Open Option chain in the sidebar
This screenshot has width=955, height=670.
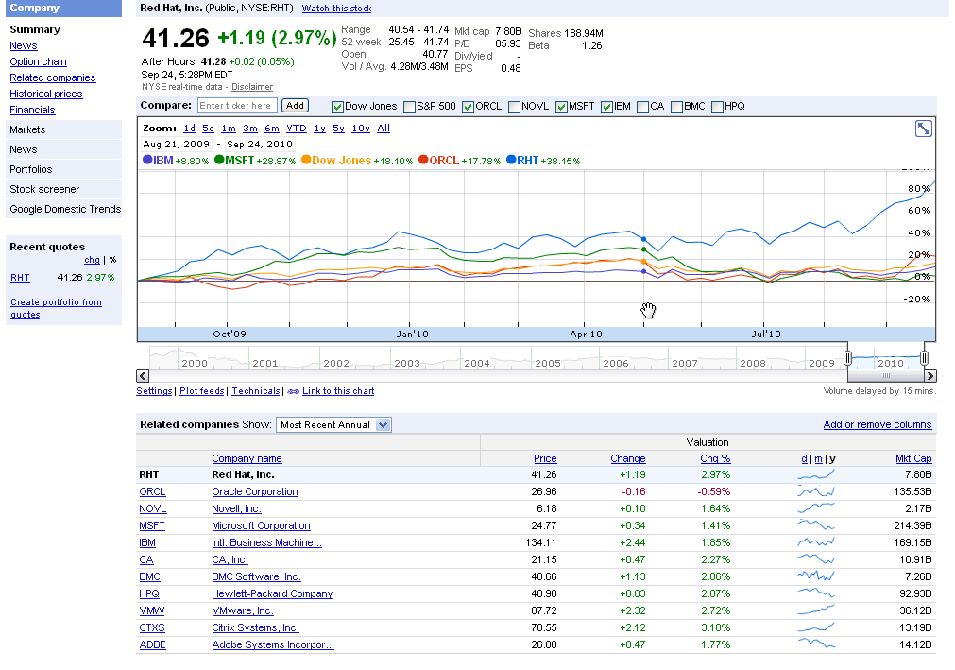pos(38,62)
